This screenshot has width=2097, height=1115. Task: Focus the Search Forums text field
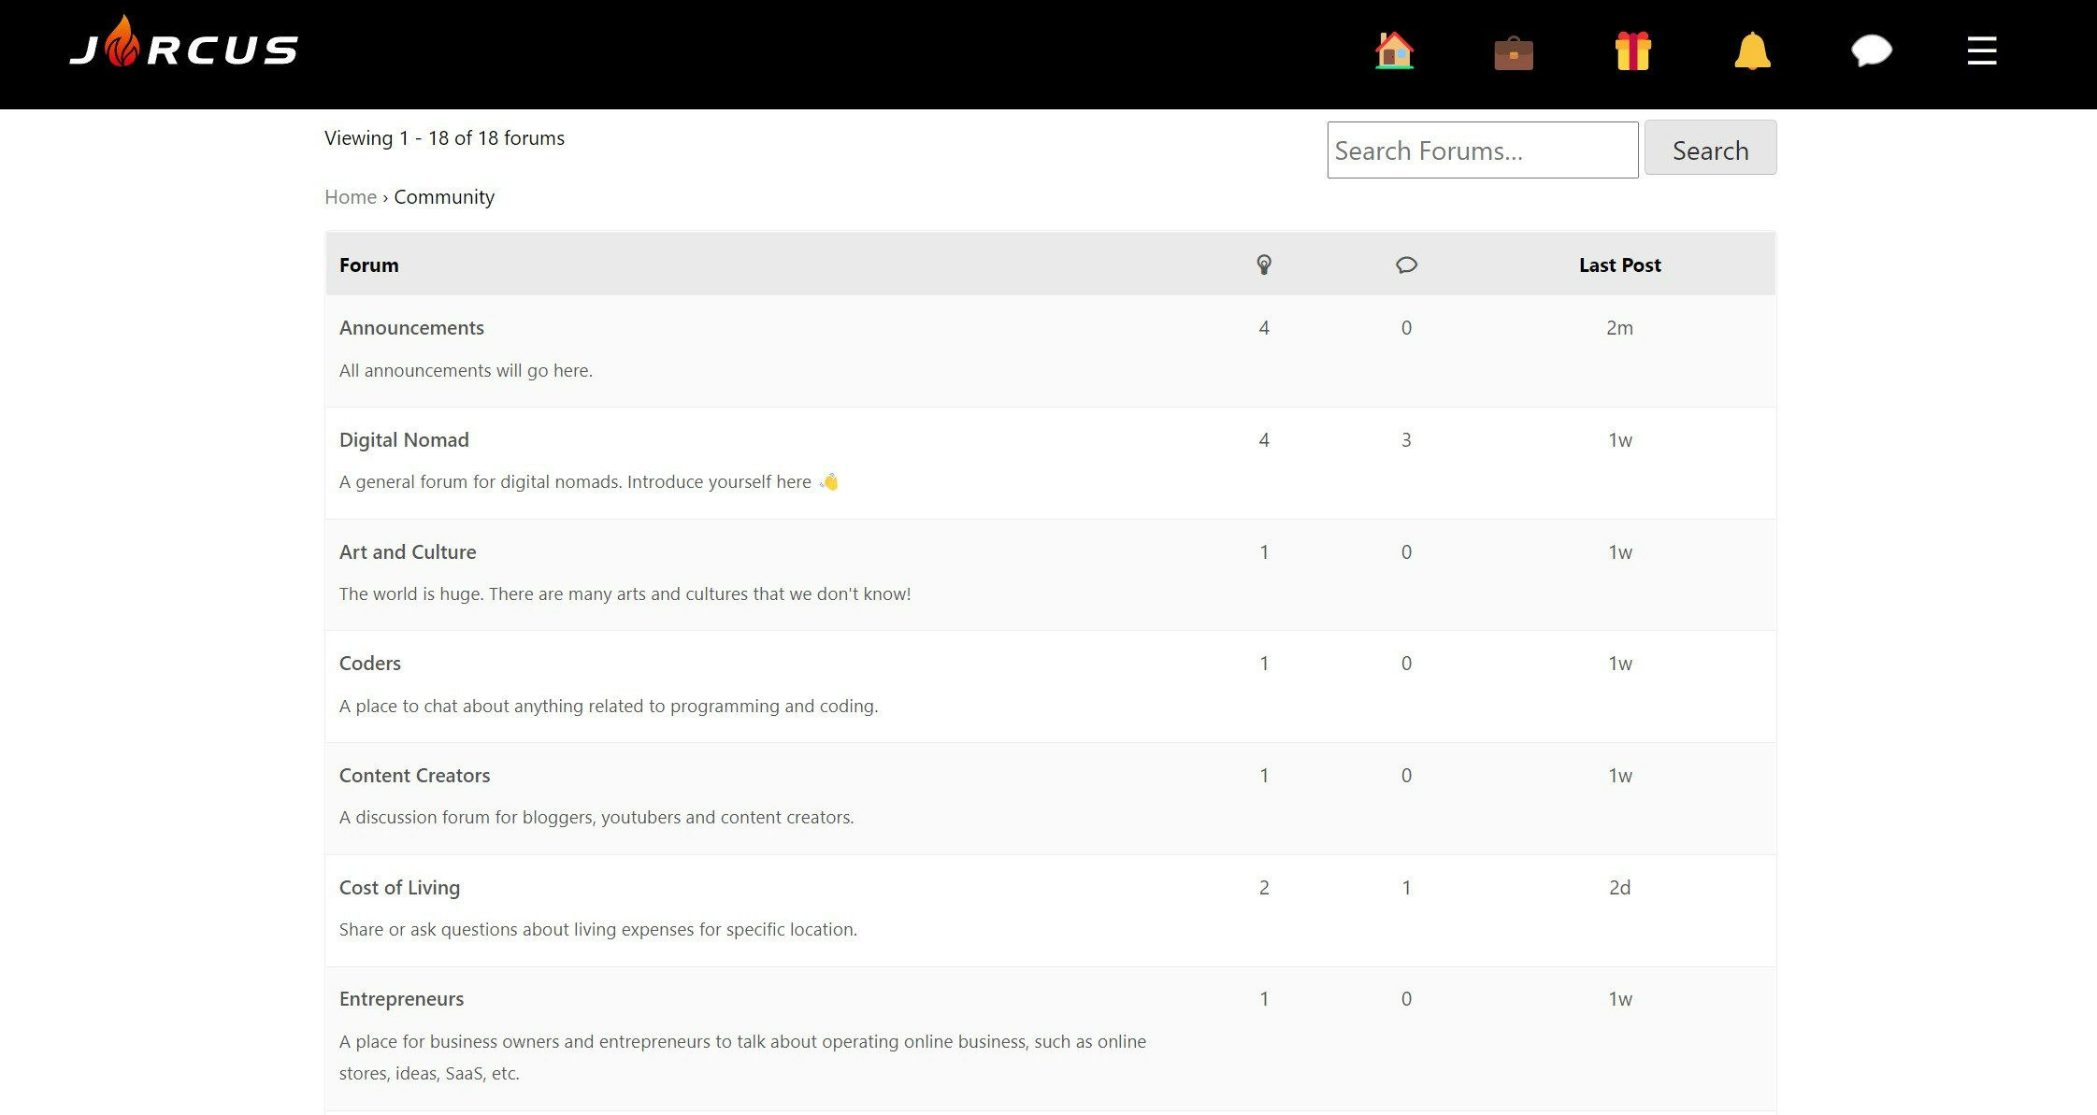tap(1482, 150)
